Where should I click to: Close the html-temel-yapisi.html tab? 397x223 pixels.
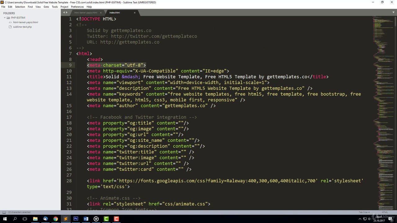tap(100, 13)
